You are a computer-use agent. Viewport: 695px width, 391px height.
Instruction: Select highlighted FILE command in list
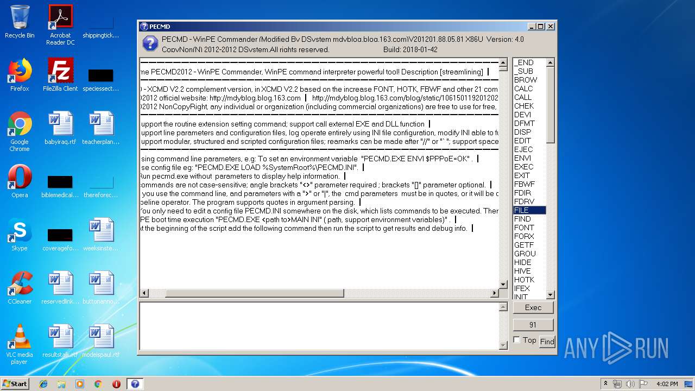(529, 210)
